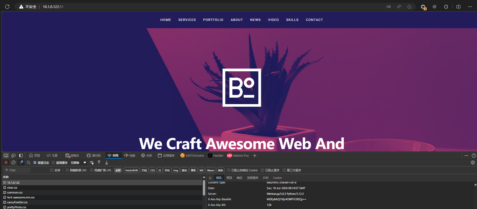Image resolution: width=477 pixels, height=209 pixels.
Task: Toggle the DevTools activity bar icon
Action: (21, 156)
